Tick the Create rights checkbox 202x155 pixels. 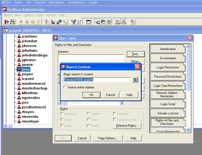pyautogui.click(x=88, y=114)
